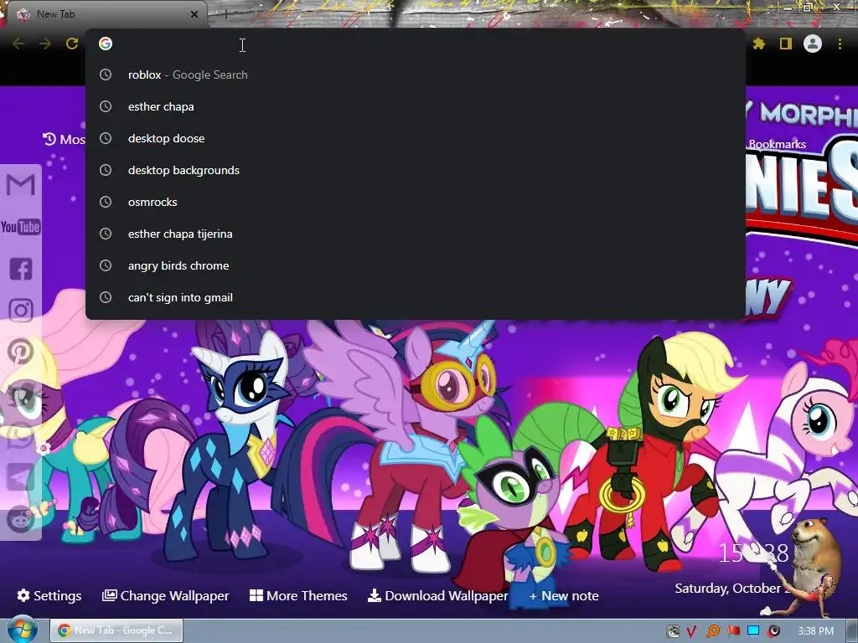Image resolution: width=858 pixels, height=643 pixels.
Task: Add a note with '+ New note'
Action: (564, 596)
